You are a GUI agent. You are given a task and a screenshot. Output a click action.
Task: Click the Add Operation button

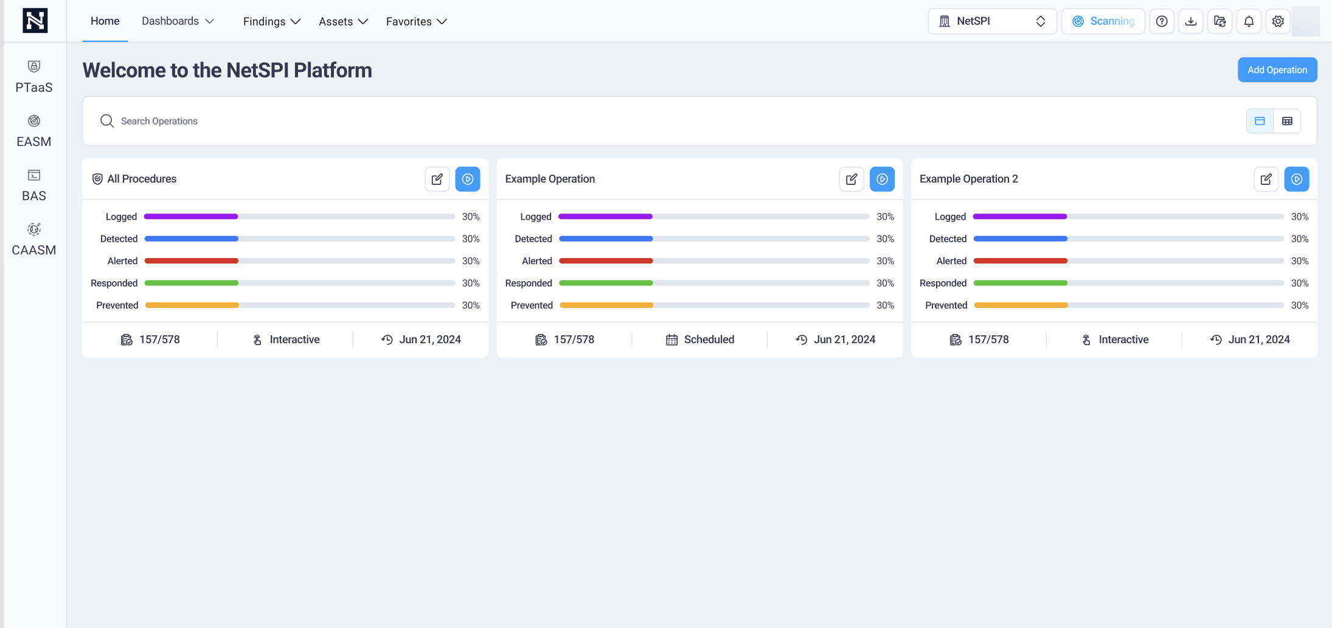[1277, 70]
